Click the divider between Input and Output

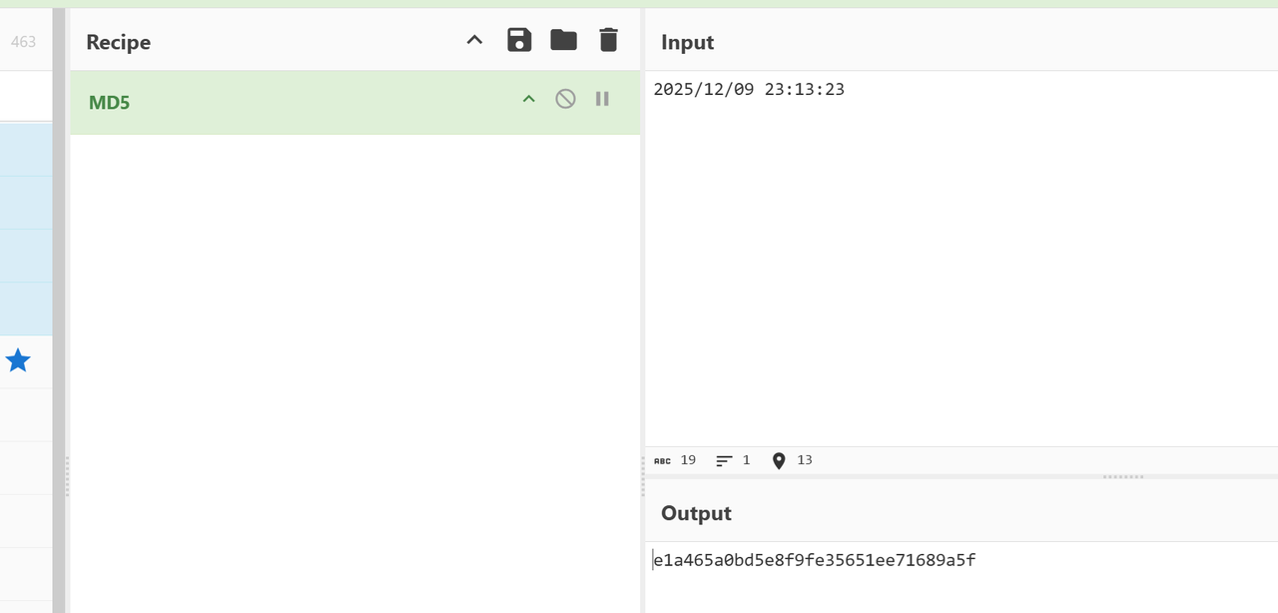coord(1123,477)
